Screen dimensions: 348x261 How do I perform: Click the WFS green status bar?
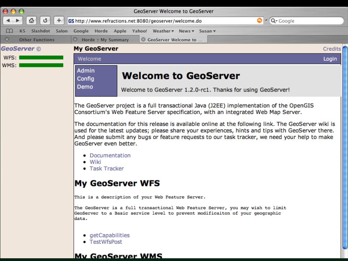(41, 58)
